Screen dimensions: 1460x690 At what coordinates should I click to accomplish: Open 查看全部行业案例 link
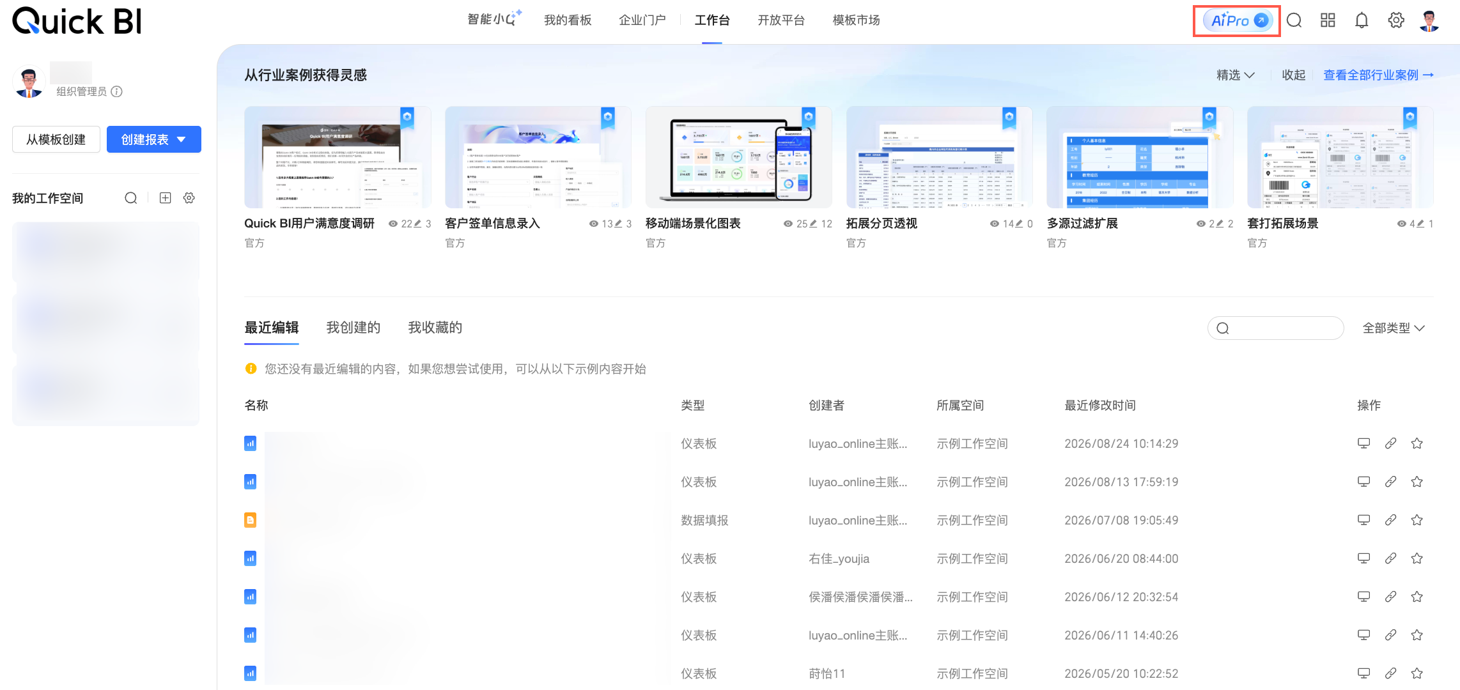tap(1378, 75)
